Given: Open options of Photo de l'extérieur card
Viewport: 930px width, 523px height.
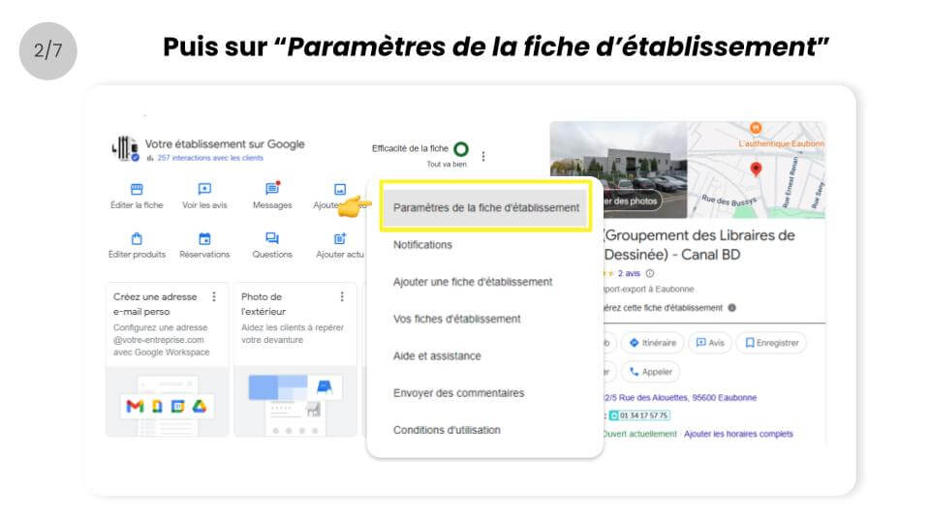Looking at the screenshot, I should click(x=342, y=296).
